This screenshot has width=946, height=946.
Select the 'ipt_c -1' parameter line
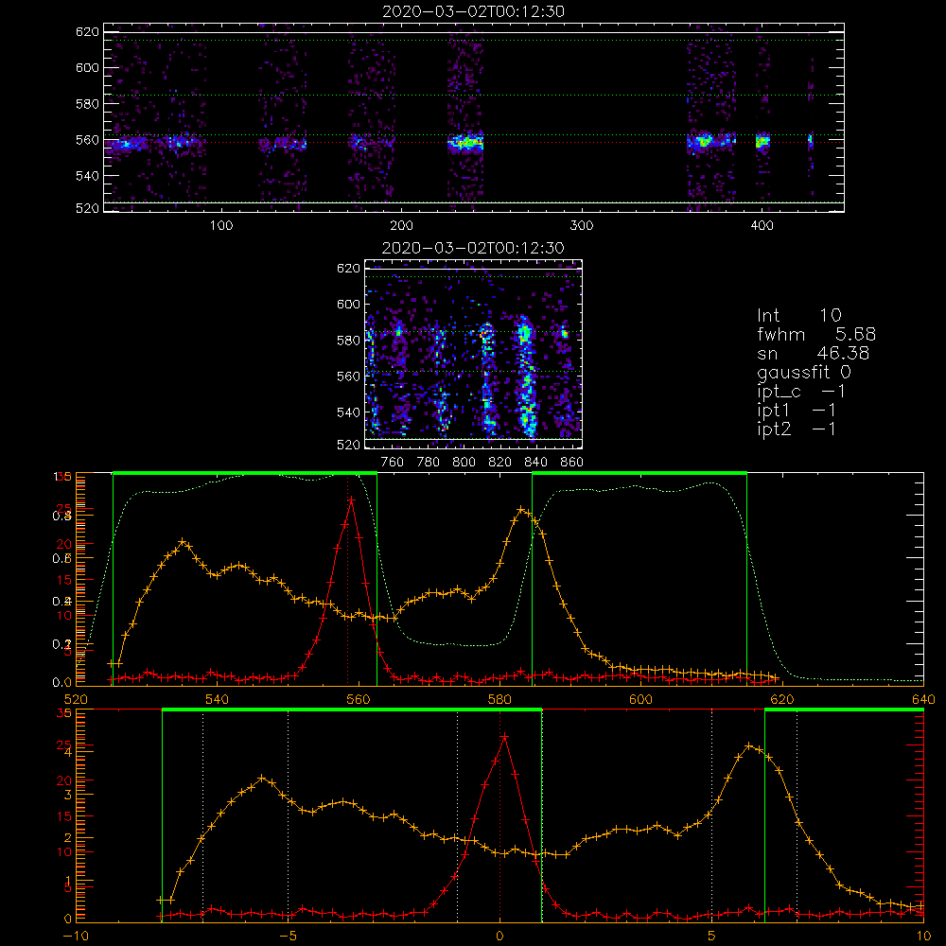pyautogui.click(x=801, y=392)
